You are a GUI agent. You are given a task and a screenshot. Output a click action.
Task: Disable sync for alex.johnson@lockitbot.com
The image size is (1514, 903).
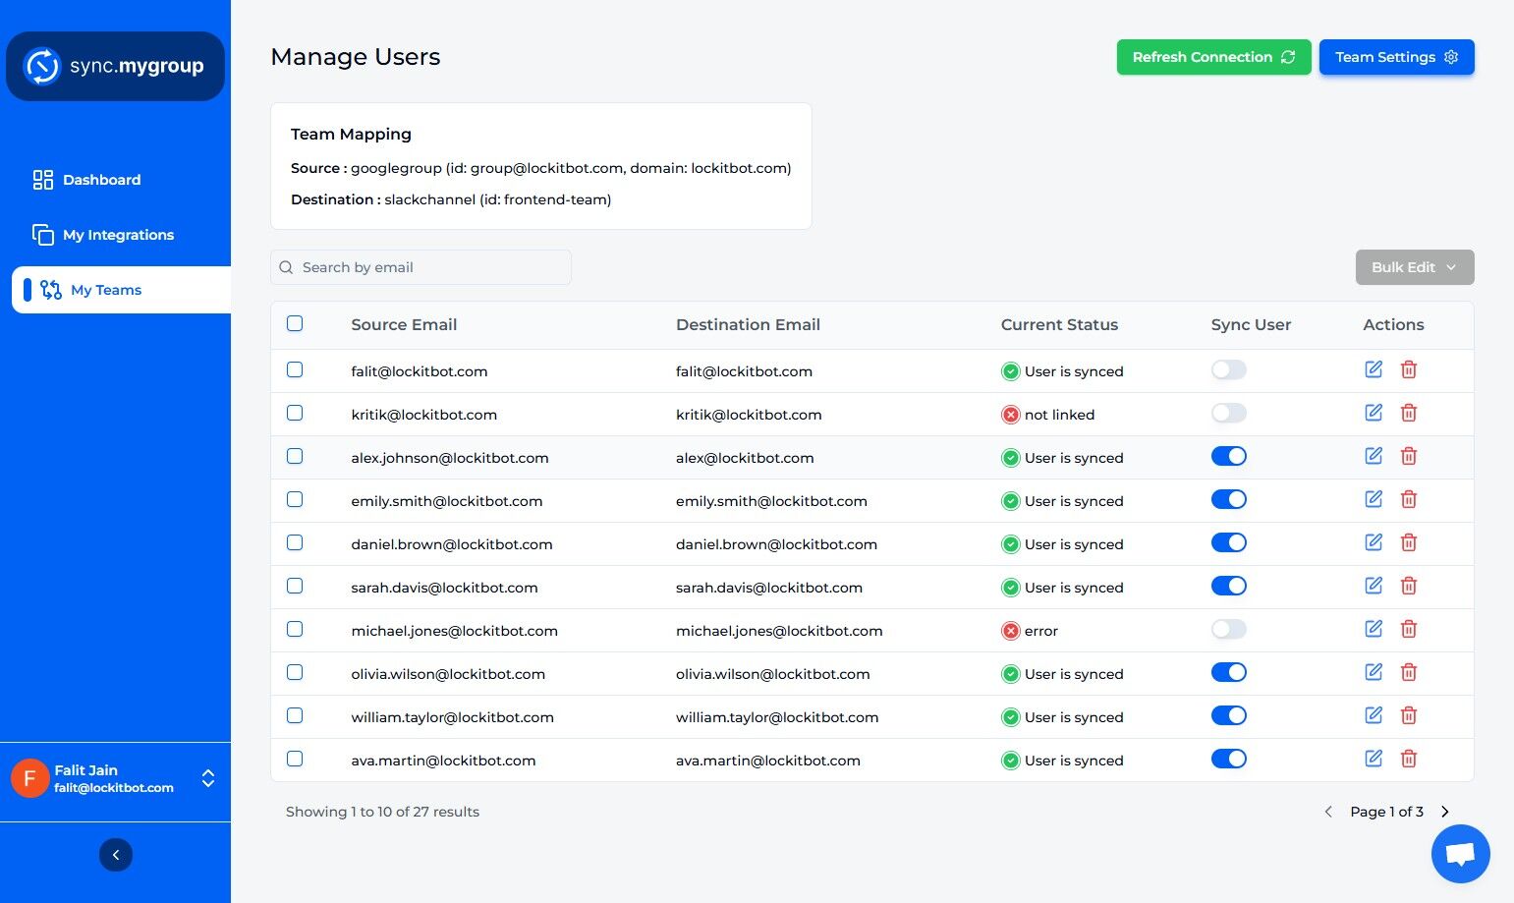[1228, 457]
